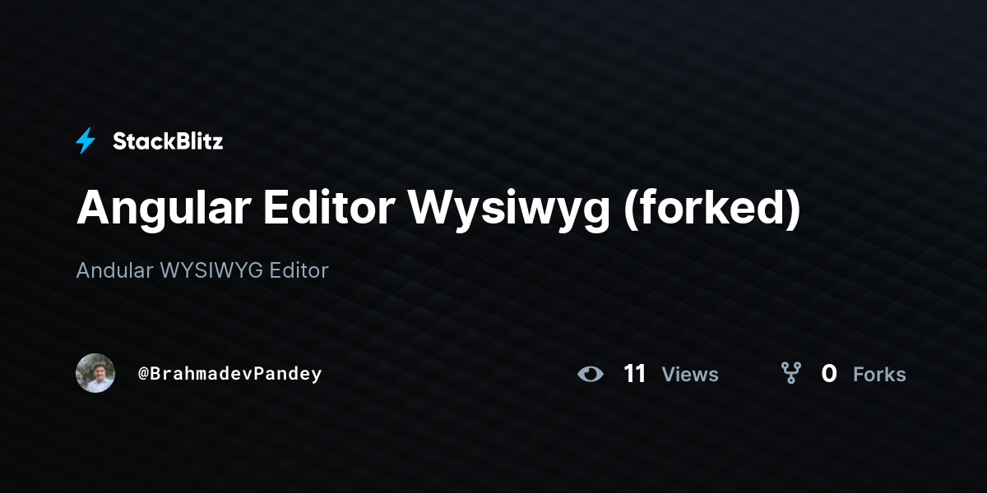Click the word "Editor" in the large heading
987x493 pixels.
pos(329,208)
